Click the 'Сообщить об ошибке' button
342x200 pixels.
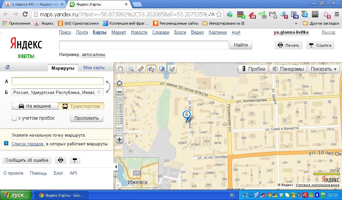pos(27,160)
